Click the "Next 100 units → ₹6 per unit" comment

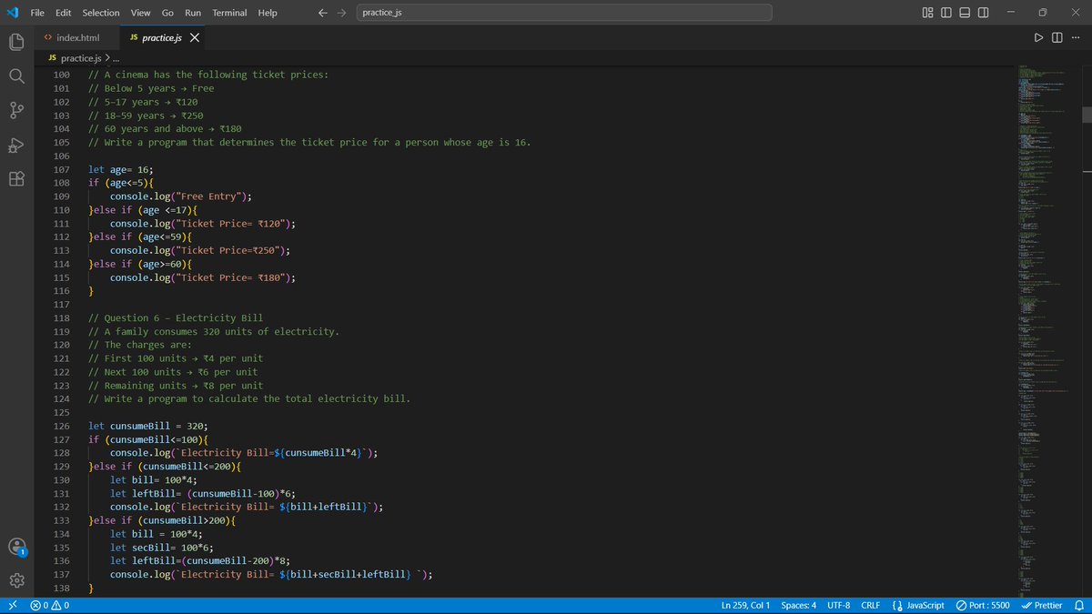[x=173, y=372]
